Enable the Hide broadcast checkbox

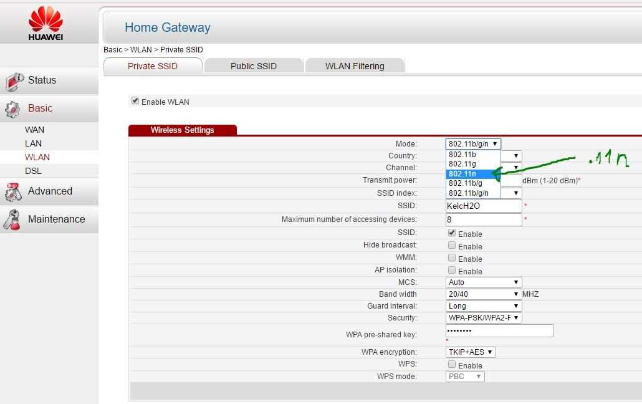point(452,246)
